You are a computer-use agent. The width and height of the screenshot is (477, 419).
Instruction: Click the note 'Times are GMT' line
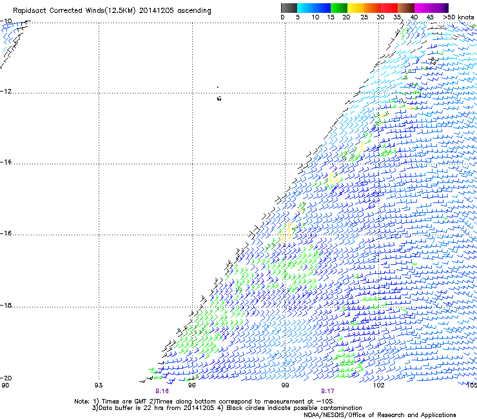(204, 402)
